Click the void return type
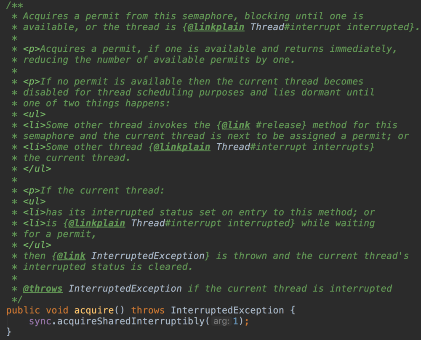 pos(57,311)
